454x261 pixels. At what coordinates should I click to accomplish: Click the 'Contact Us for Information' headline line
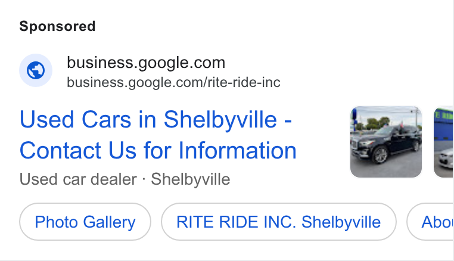pyautogui.click(x=158, y=150)
